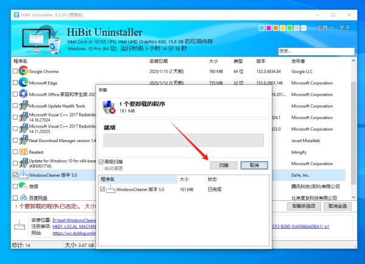Screen dimensions: 365x264
Task: Open more theme colors ellipsis button
Action: point(304,28)
